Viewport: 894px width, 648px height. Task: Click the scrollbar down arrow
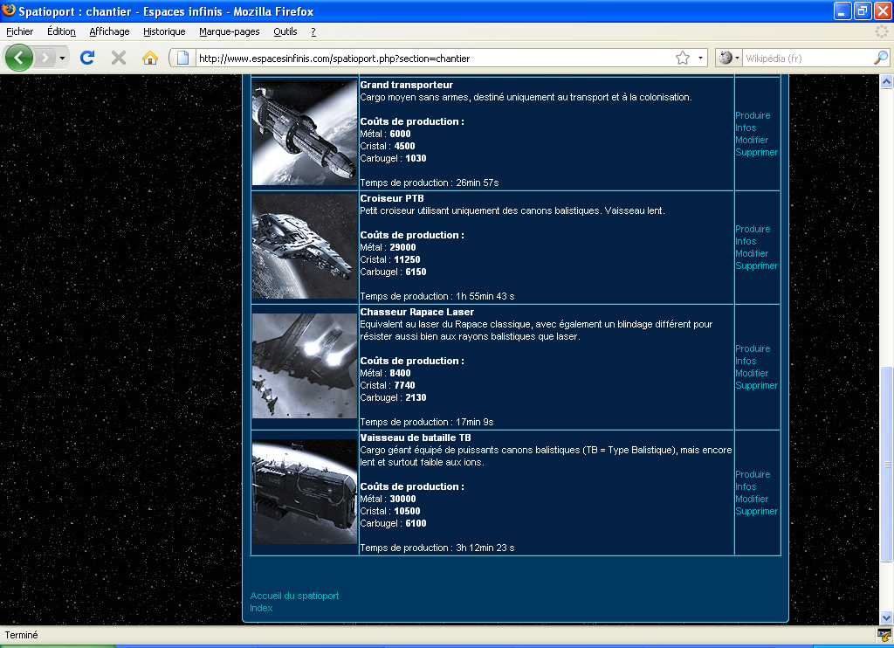886,617
